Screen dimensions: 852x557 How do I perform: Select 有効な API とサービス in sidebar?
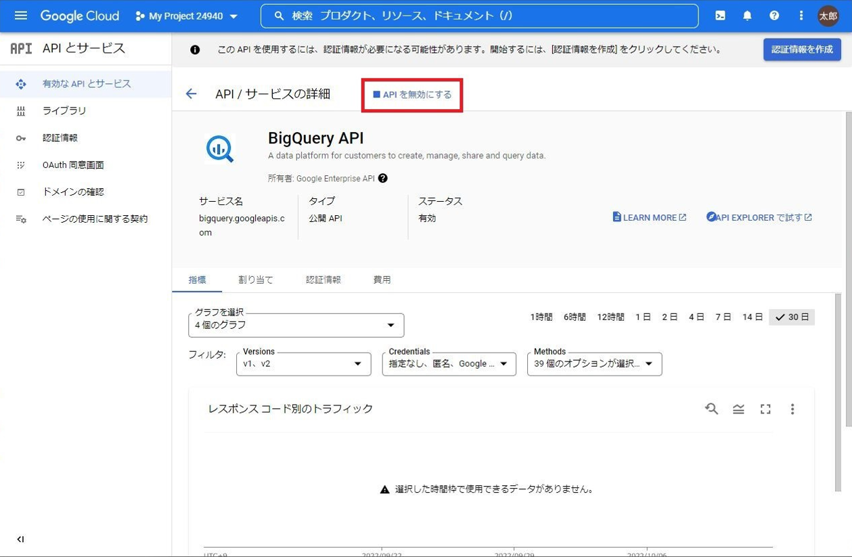[x=85, y=84]
